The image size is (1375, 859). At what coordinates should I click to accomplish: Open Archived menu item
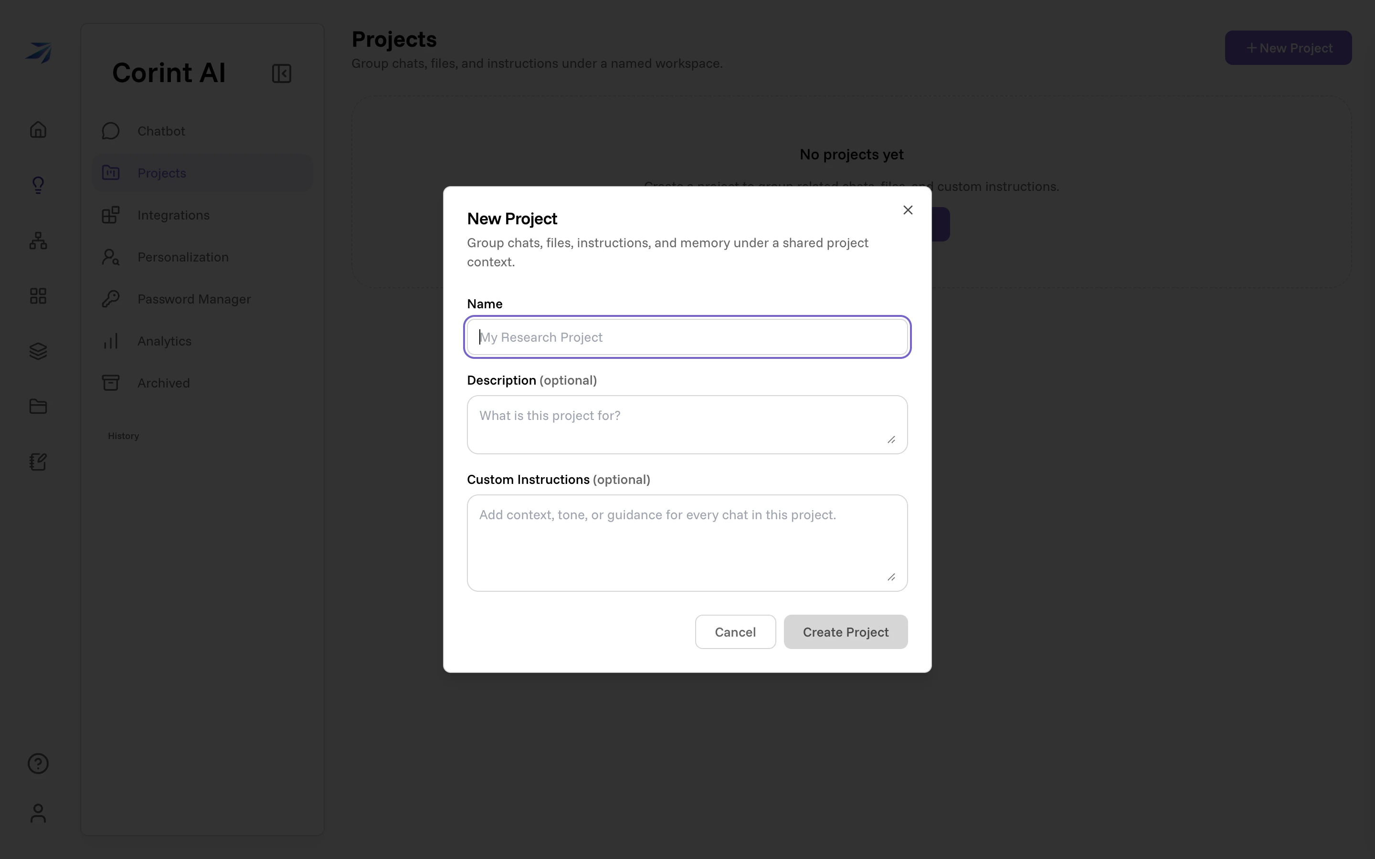point(202,383)
